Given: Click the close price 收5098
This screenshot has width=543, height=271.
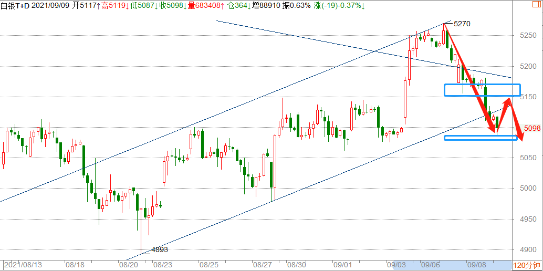Looking at the screenshot, I should [172, 6].
